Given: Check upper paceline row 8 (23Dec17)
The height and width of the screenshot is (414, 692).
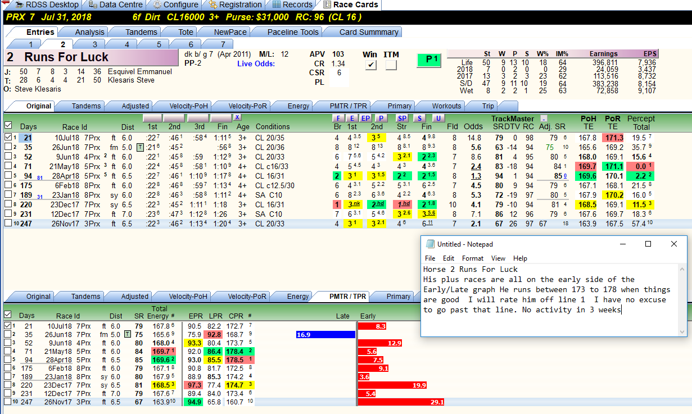Looking at the screenshot, I should 8,204.
